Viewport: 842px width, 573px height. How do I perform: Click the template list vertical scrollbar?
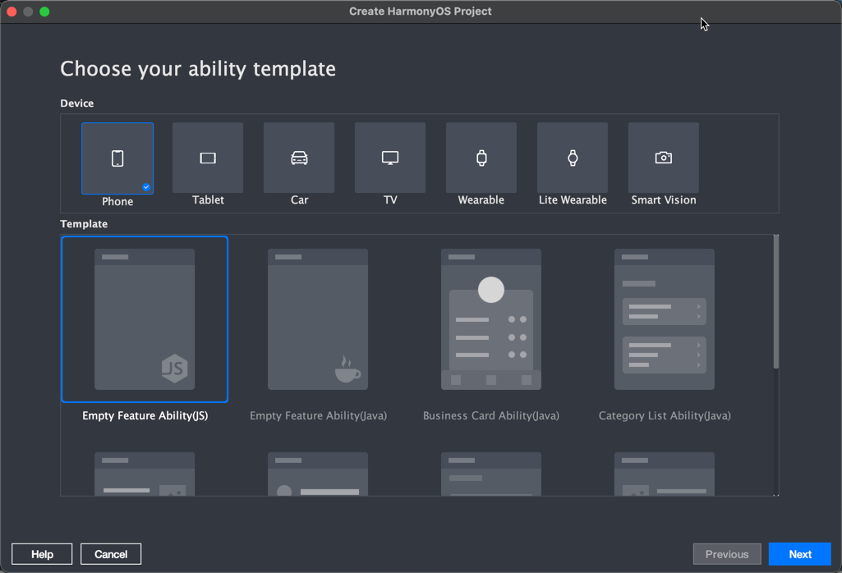click(x=776, y=301)
